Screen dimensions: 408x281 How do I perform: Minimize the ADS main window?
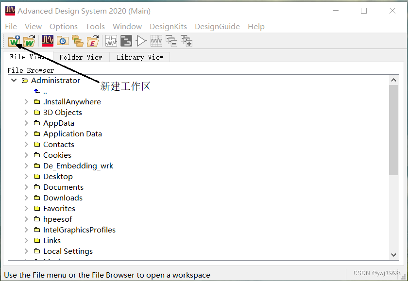click(x=336, y=11)
